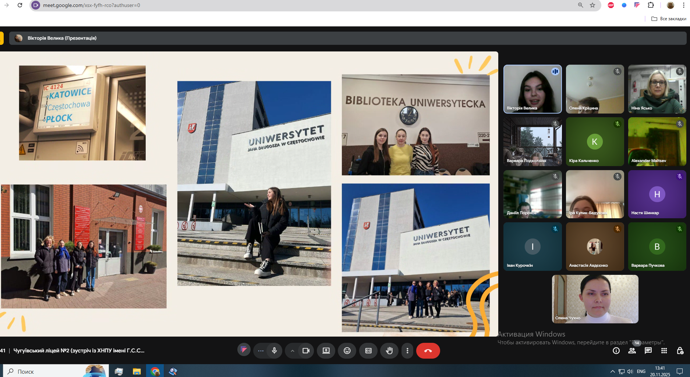Toggle the camera on or off
The height and width of the screenshot is (377, 690).
(x=306, y=351)
